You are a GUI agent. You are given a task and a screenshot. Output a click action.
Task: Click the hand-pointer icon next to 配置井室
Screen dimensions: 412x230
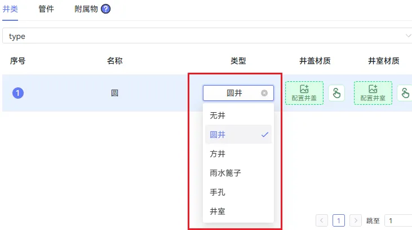(x=405, y=93)
